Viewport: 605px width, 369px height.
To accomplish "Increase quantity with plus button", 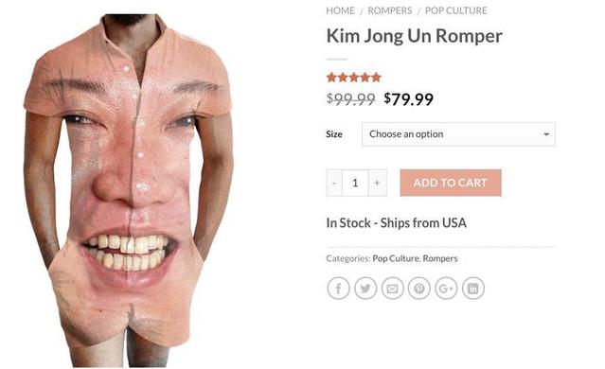I will click(x=378, y=183).
